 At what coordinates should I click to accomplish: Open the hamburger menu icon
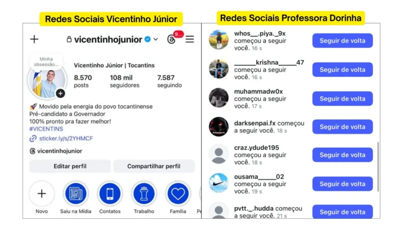pos(190,39)
